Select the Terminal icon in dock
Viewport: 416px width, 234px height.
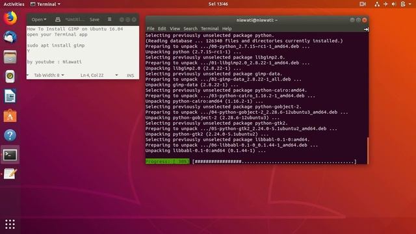[x=10, y=155]
